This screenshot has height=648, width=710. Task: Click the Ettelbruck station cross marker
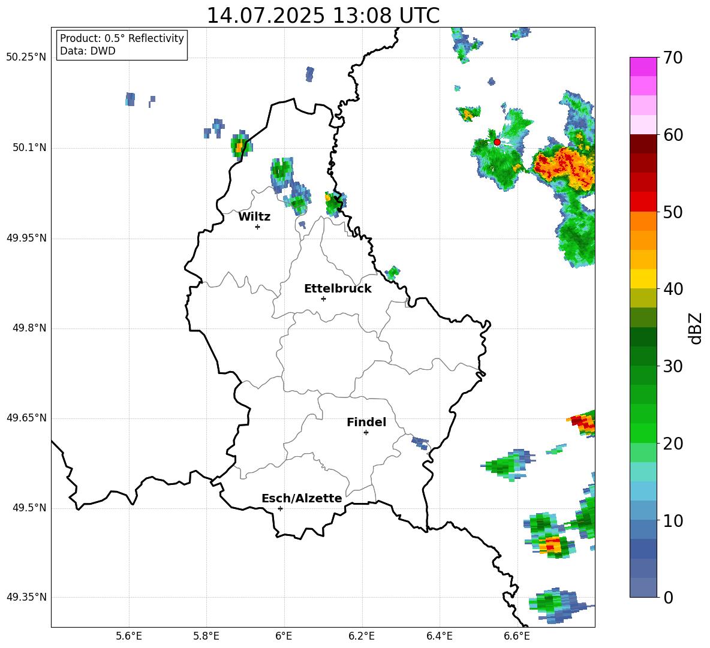click(323, 299)
